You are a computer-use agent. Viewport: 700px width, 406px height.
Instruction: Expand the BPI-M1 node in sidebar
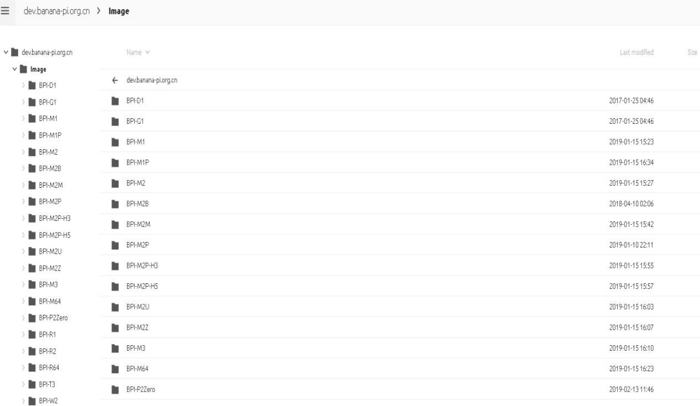(22, 119)
